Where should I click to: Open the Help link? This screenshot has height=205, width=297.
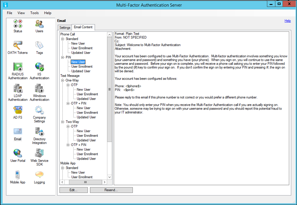(x=287, y=21)
